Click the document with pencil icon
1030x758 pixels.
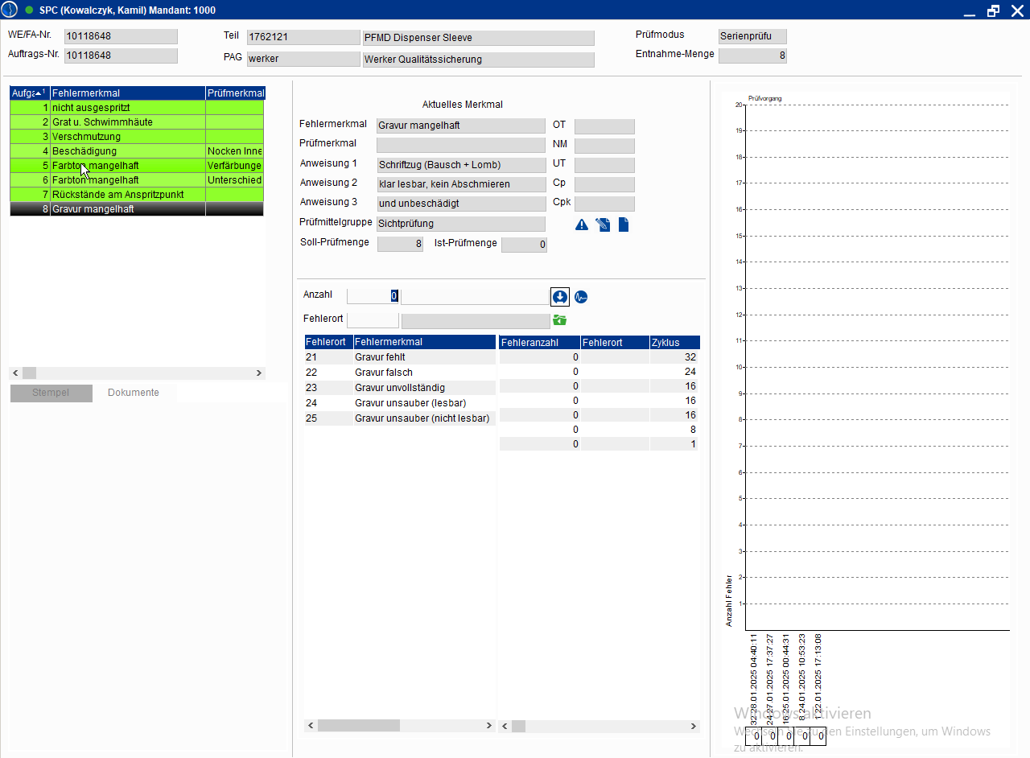pyautogui.click(x=603, y=225)
